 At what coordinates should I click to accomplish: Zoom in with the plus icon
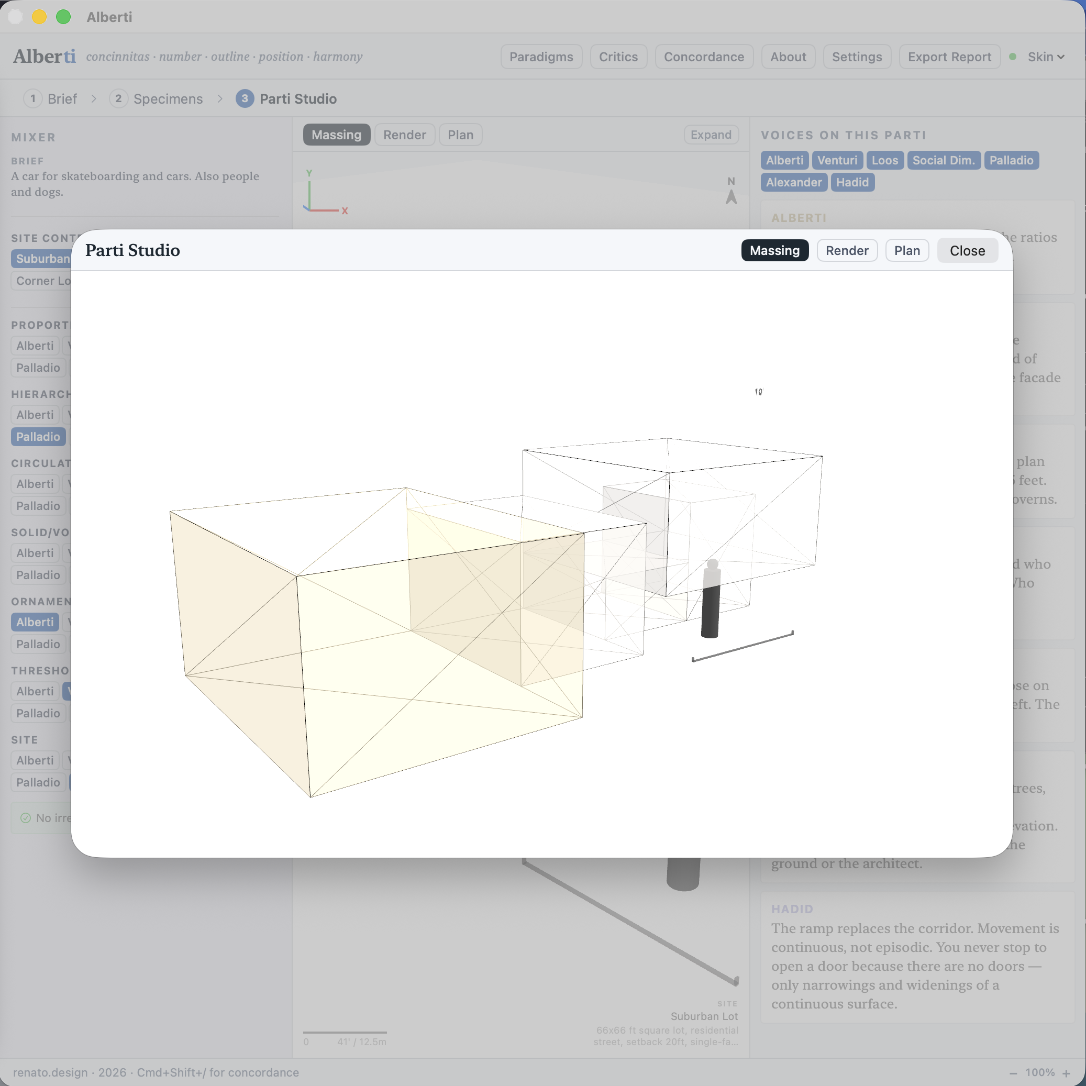(x=1066, y=1073)
